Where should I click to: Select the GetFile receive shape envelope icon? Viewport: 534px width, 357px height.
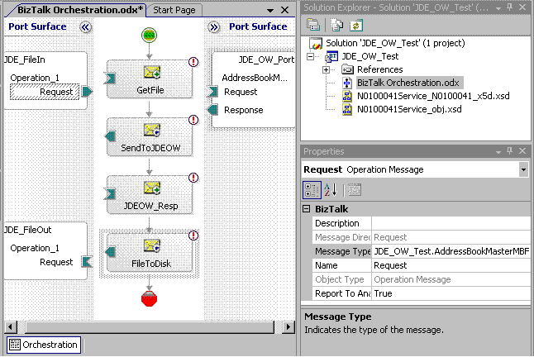[152, 72]
